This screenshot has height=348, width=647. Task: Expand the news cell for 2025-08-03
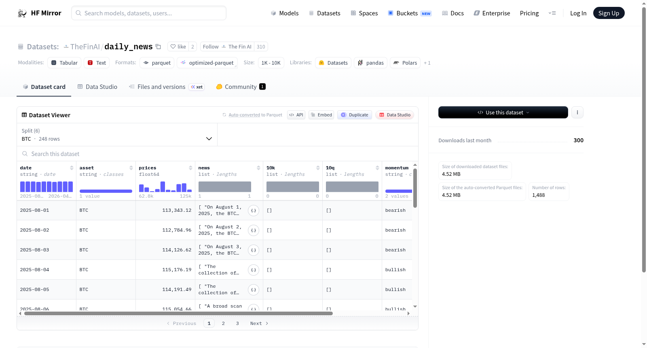[254, 250]
